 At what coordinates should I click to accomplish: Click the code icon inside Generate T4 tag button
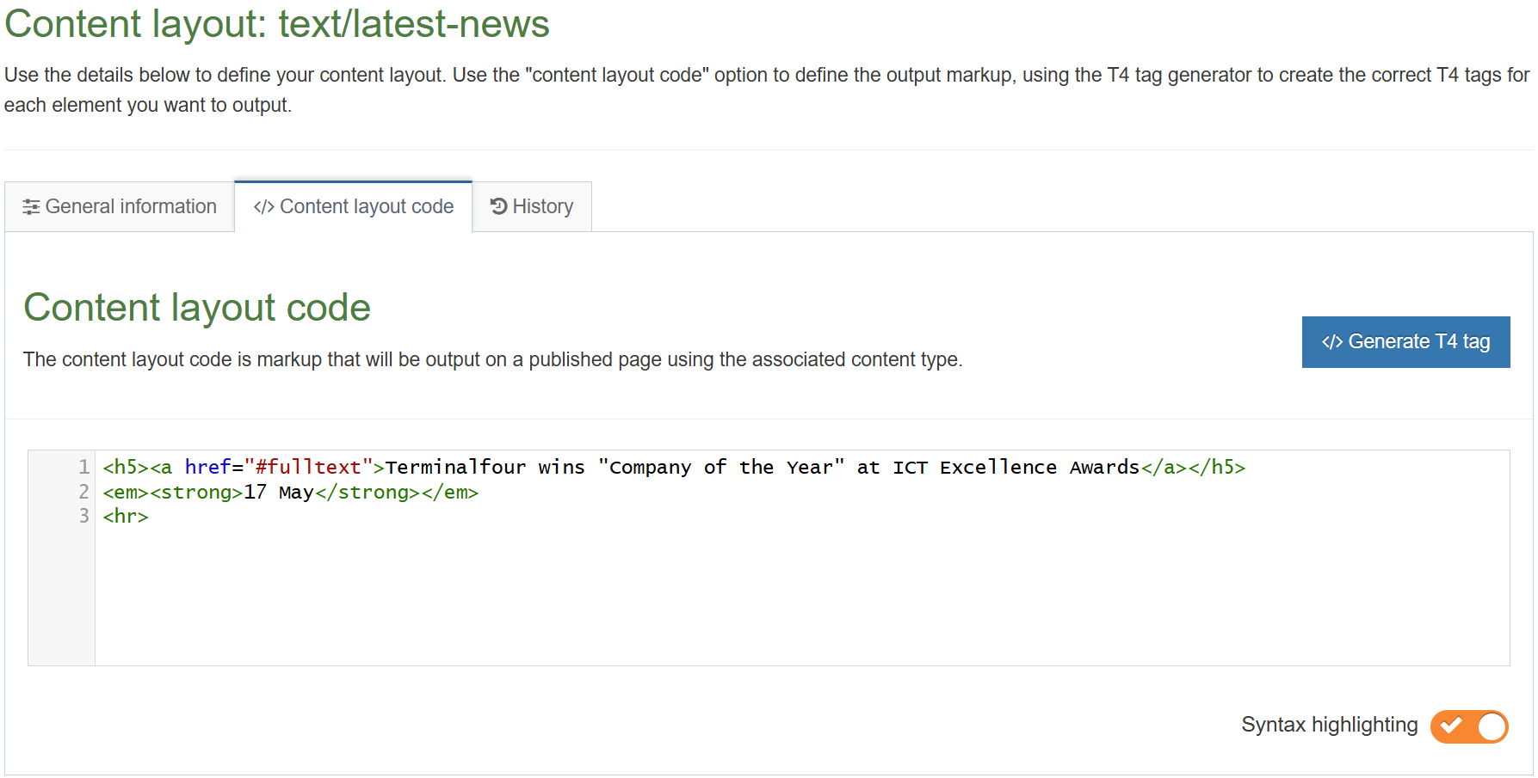[x=1331, y=341]
